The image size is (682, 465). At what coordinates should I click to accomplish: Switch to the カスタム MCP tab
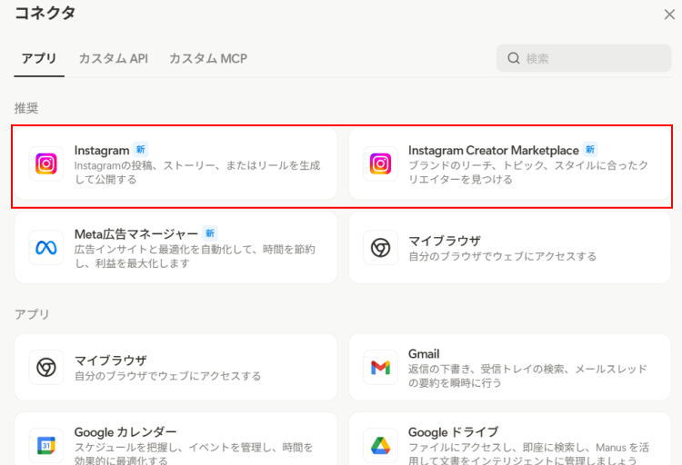tap(208, 58)
